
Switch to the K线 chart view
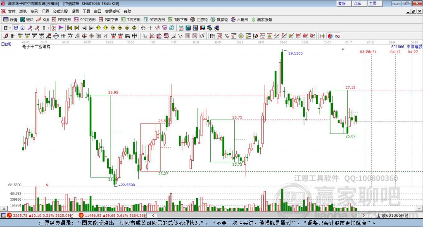[43, 20]
